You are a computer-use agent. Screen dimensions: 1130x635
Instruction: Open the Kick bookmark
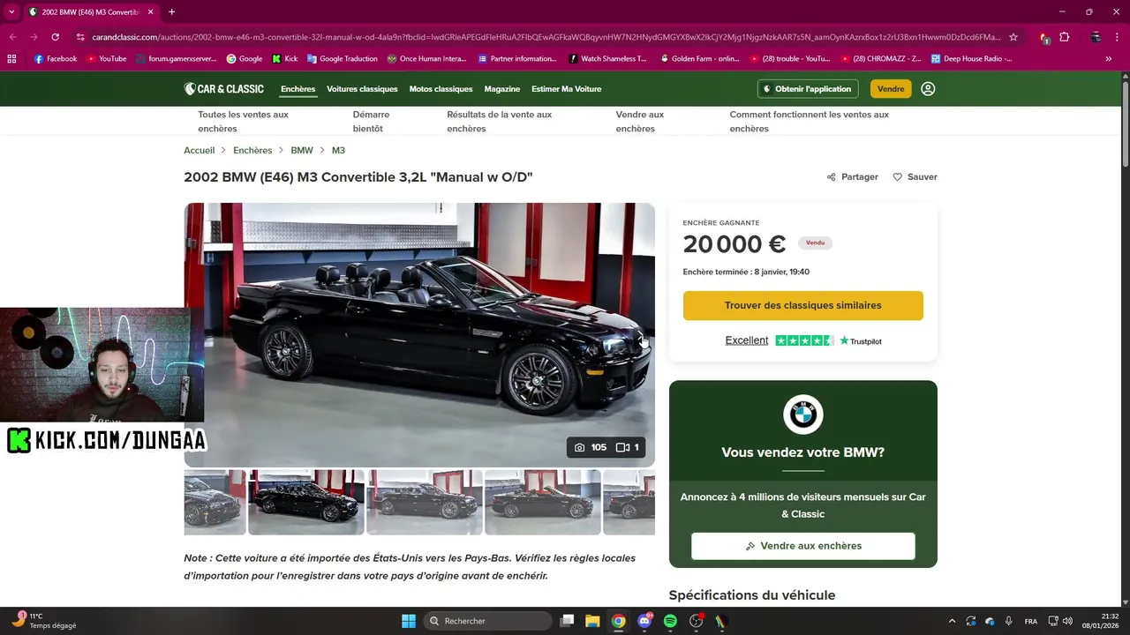tap(284, 59)
